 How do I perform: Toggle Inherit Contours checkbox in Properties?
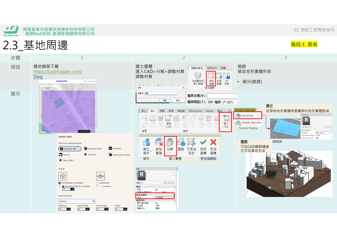coord(317,138)
